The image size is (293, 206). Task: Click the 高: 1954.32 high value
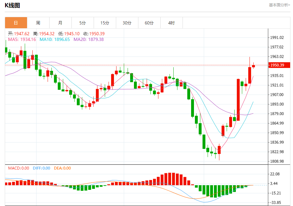pos(44,34)
